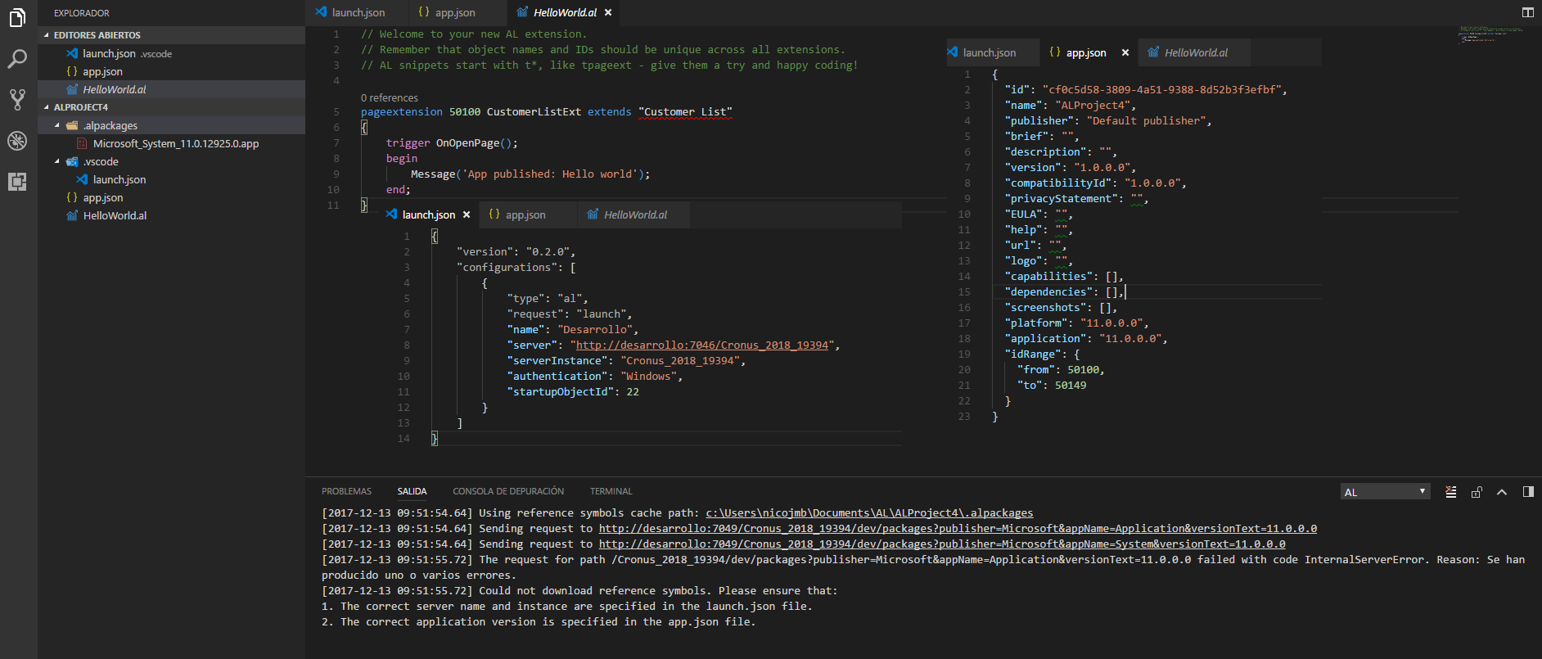Screen dimensions: 1542x659
Task: Click the "Desarrollo" name value in launch.json
Action: click(594, 330)
